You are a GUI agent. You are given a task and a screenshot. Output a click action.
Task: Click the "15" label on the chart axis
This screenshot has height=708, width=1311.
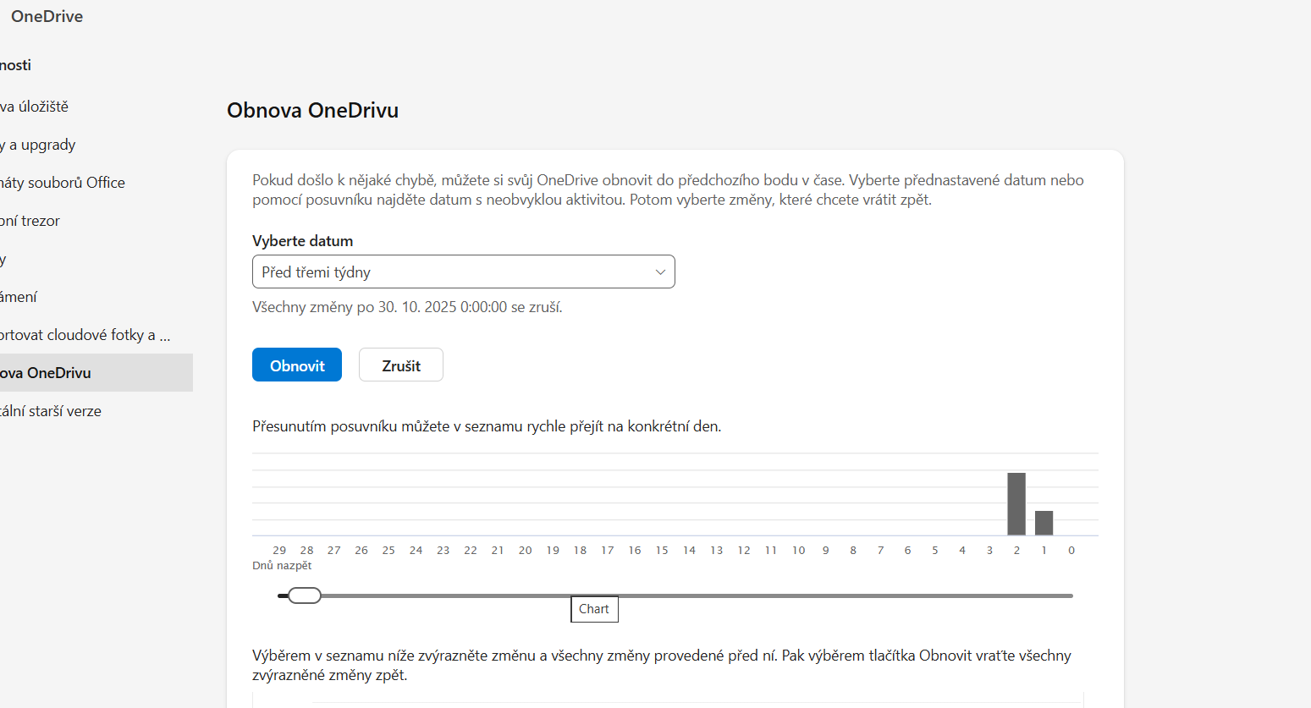point(662,551)
